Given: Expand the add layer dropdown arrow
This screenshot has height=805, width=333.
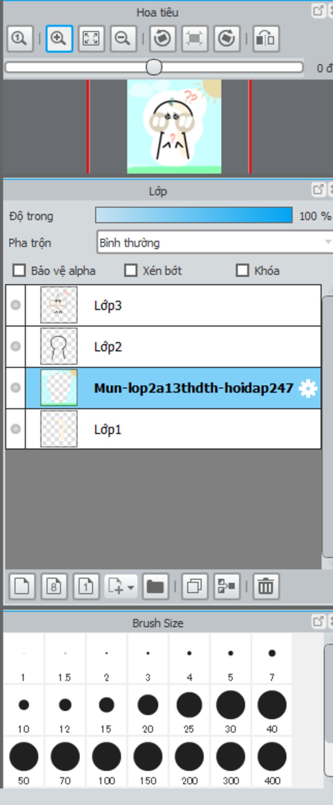Looking at the screenshot, I should pos(131,587).
